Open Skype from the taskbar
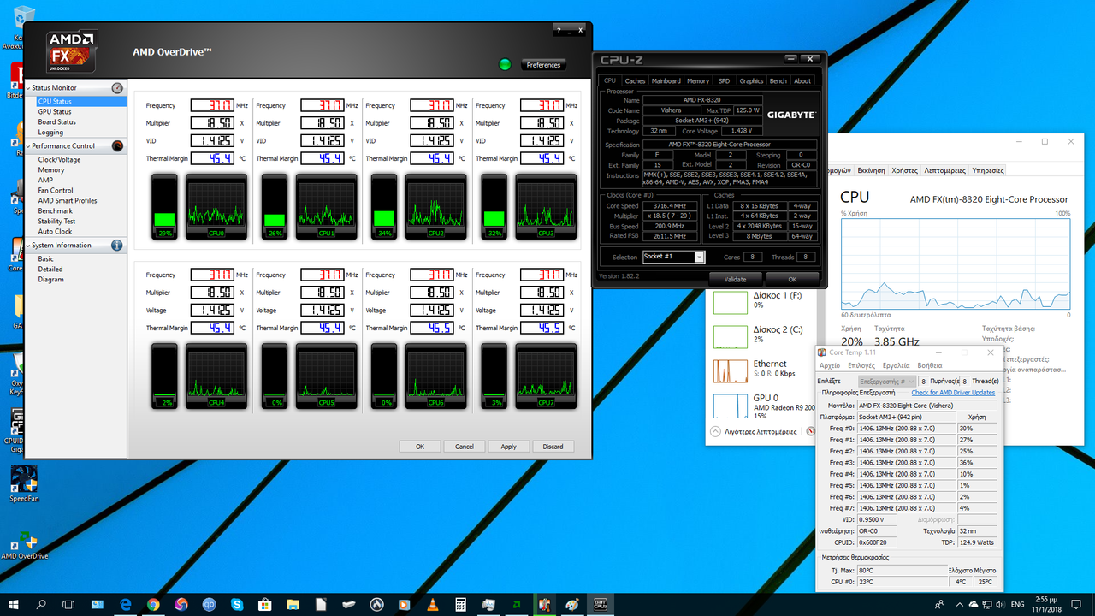The image size is (1095, 616). [236, 604]
